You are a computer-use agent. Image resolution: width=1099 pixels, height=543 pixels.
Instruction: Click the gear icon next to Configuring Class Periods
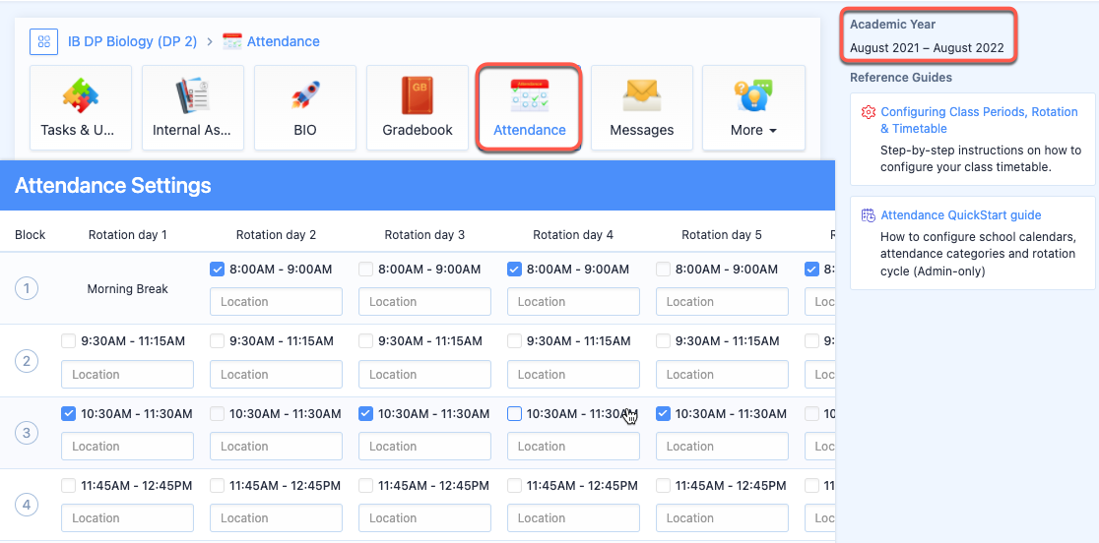(869, 113)
